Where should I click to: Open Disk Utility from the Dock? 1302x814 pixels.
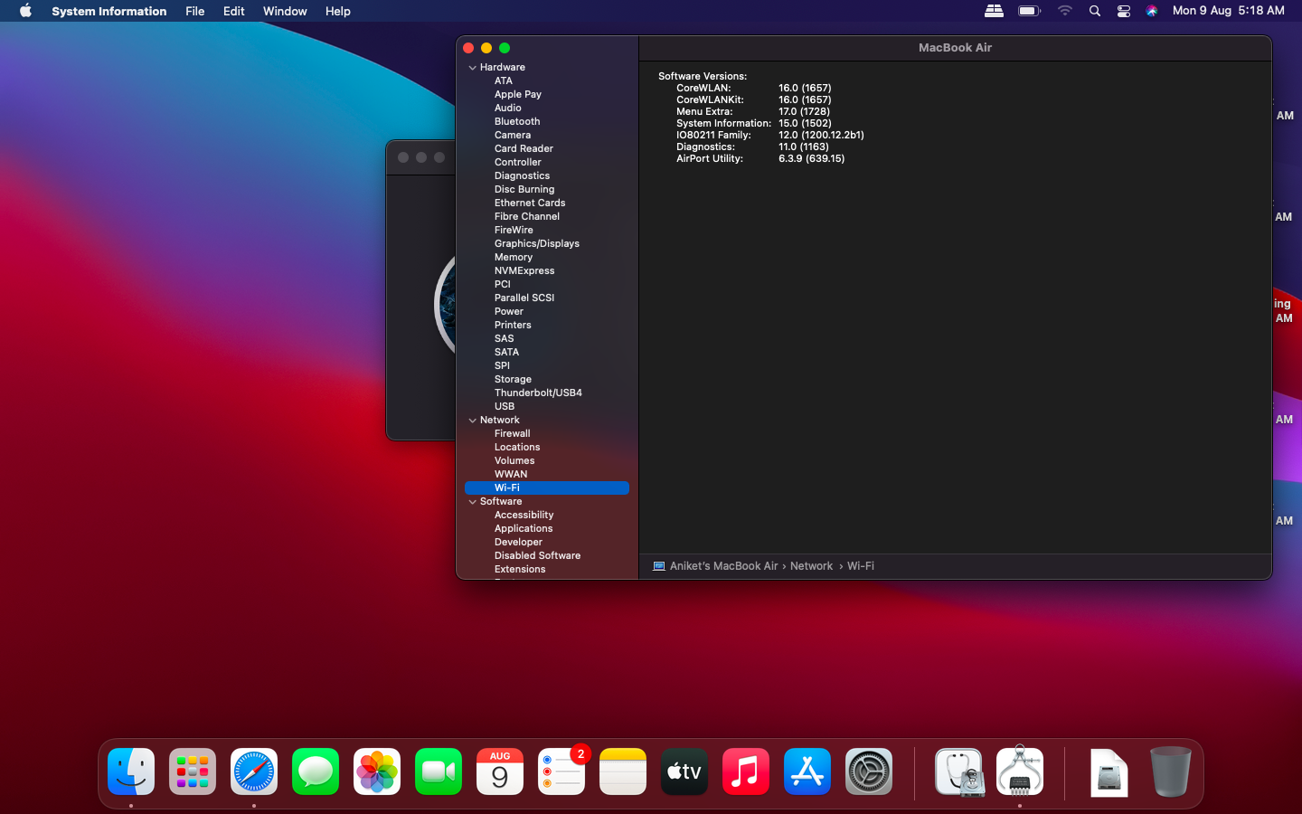tap(958, 772)
